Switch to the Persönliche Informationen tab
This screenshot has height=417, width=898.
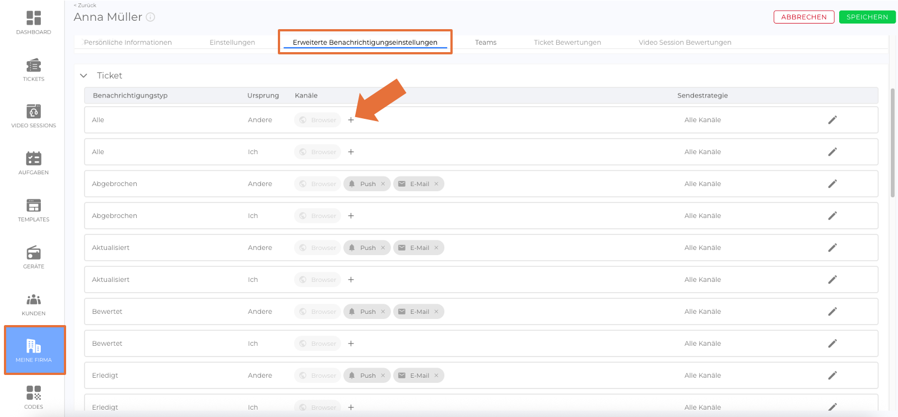pos(128,43)
